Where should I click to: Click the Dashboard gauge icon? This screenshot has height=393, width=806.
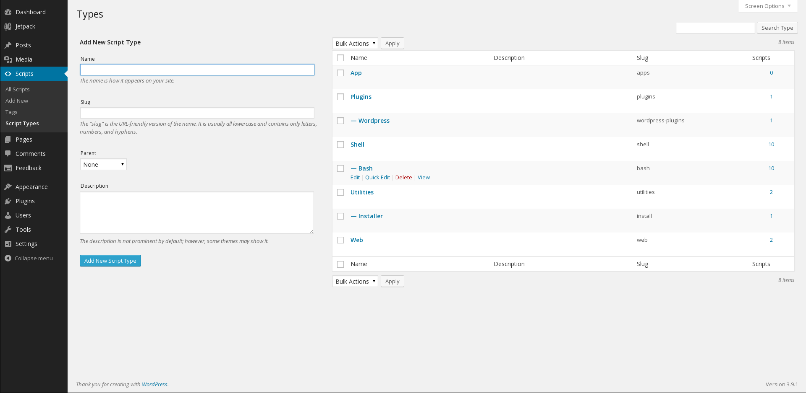[x=8, y=12]
